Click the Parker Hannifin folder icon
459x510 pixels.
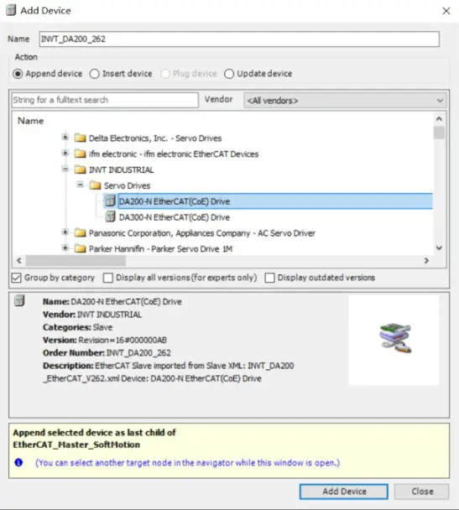[80, 248]
